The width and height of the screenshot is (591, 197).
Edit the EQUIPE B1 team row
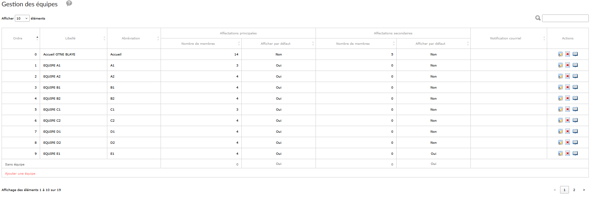(560, 87)
